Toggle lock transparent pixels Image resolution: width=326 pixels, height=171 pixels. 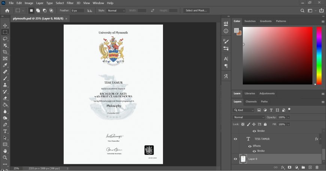[x=243, y=124]
